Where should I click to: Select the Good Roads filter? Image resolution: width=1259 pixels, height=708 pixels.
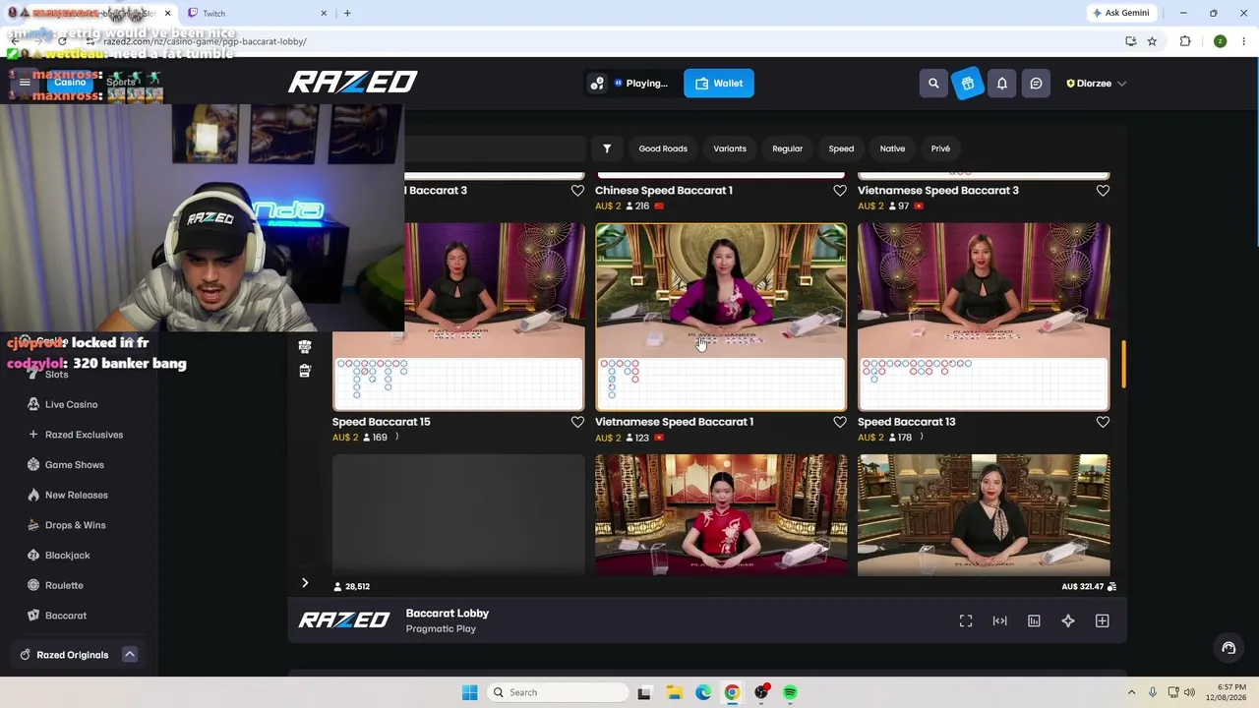coord(663,148)
